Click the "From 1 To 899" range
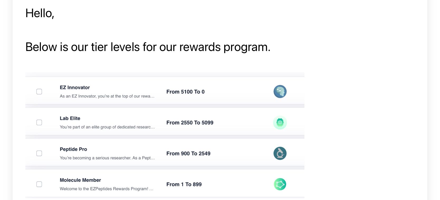Image resolution: width=440 pixels, height=200 pixels. [x=184, y=184]
